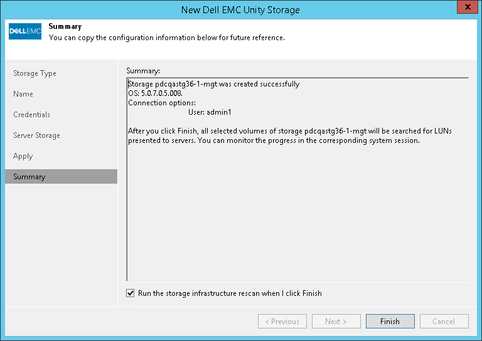Click the dialog title 'New Dell EMC Unity Storage'
This screenshot has width=482, height=341.
click(240, 10)
